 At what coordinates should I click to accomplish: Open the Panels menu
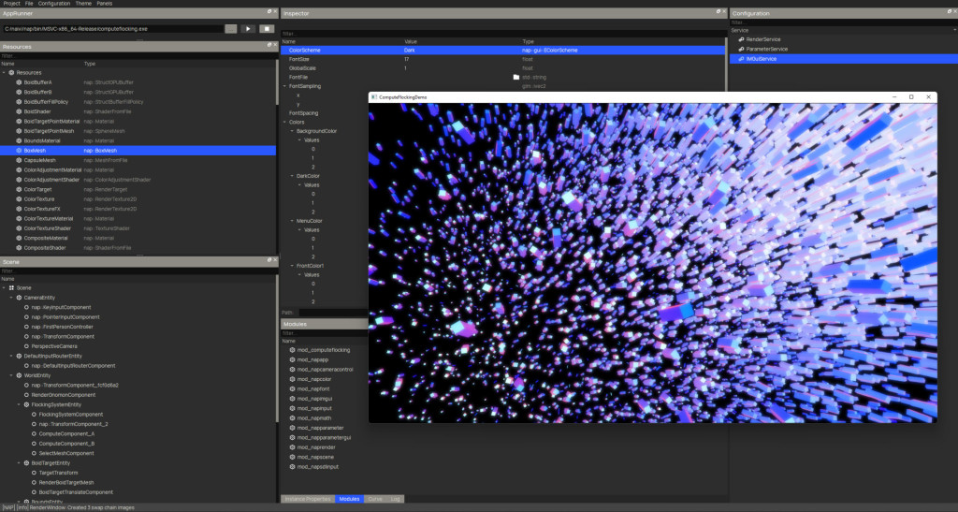[105, 4]
